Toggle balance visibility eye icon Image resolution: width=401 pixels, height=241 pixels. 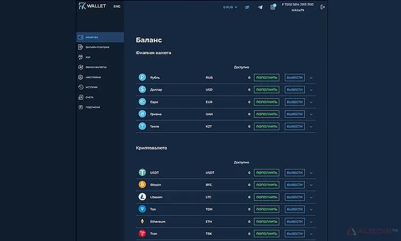pos(247,7)
